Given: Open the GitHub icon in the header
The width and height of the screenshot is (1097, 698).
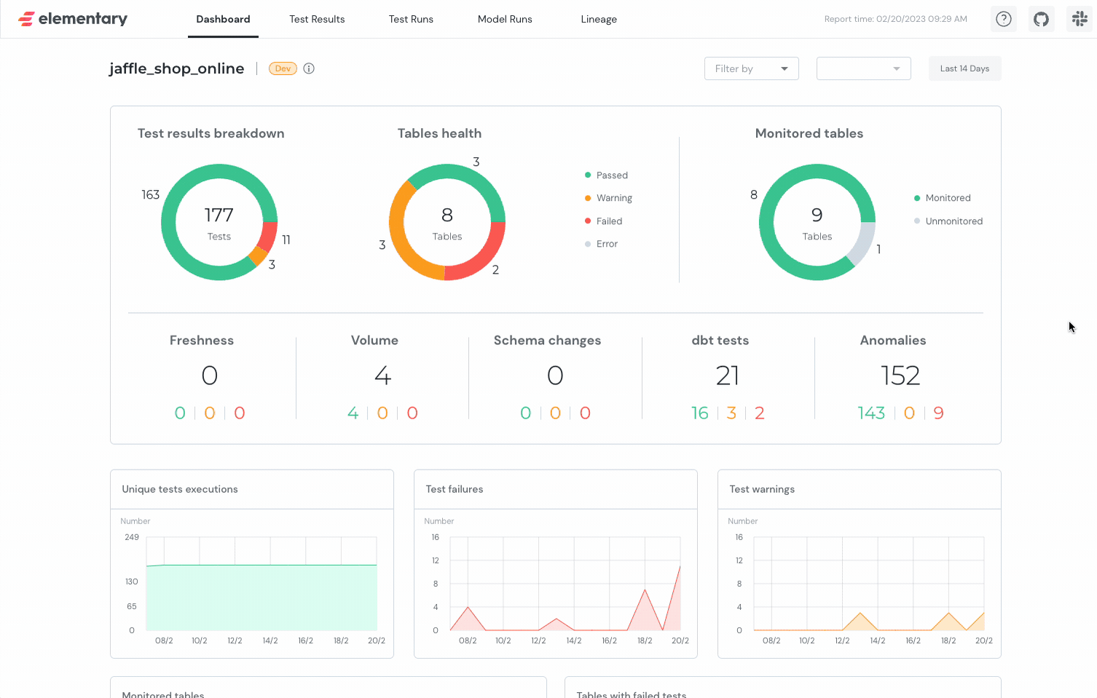Looking at the screenshot, I should click(1041, 18).
